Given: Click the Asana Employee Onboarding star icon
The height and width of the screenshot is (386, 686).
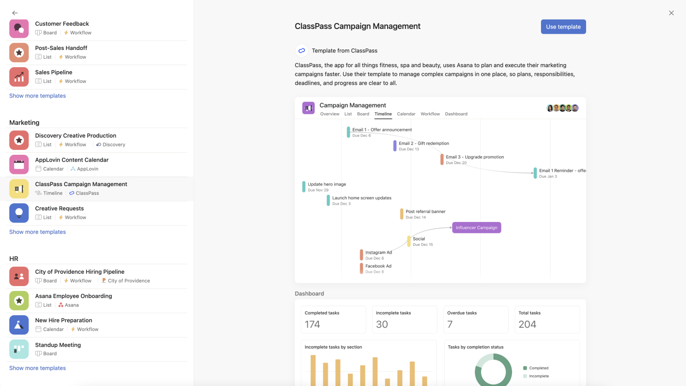Looking at the screenshot, I should click(19, 301).
